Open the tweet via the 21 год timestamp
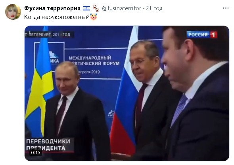The image size is (234, 165). (x=154, y=8)
